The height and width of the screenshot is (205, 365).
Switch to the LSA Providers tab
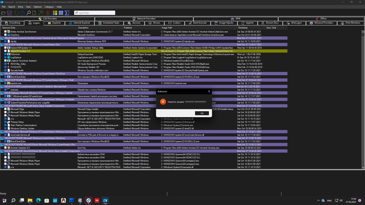click(x=48, y=19)
